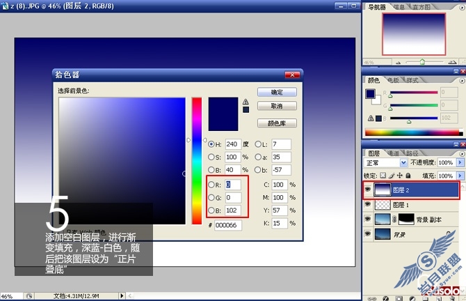Switch to the 信息 tab
The height and width of the screenshot is (301, 466).
pos(399,6)
